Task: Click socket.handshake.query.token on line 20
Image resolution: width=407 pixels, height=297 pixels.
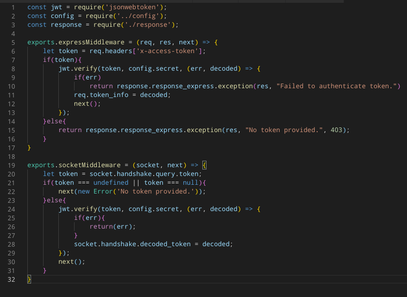Action: point(144,174)
